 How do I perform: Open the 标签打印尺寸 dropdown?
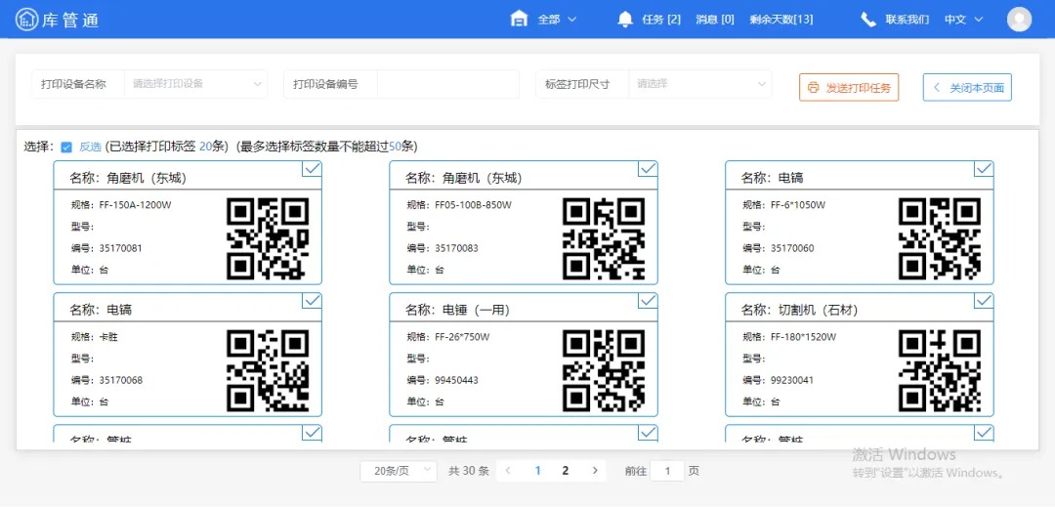(x=699, y=84)
